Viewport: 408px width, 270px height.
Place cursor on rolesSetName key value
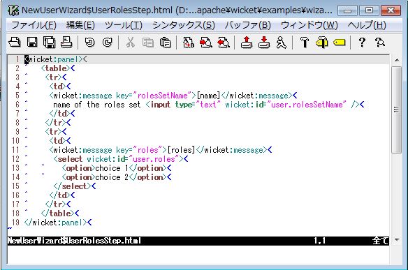[162, 96]
